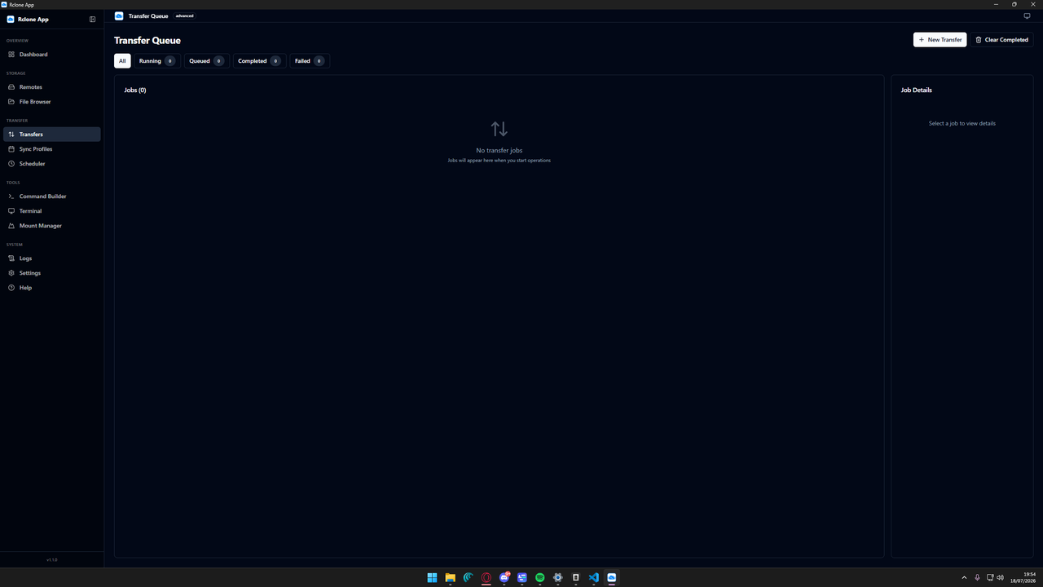Viewport: 1043px width, 587px height.
Task: Show hidden system tray icons
Action: (x=964, y=577)
